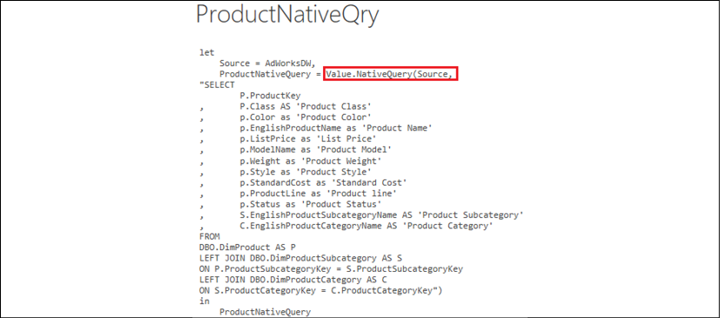This screenshot has width=720, height=318.
Task: Click the "SELECT keyword line
Action: [217, 85]
